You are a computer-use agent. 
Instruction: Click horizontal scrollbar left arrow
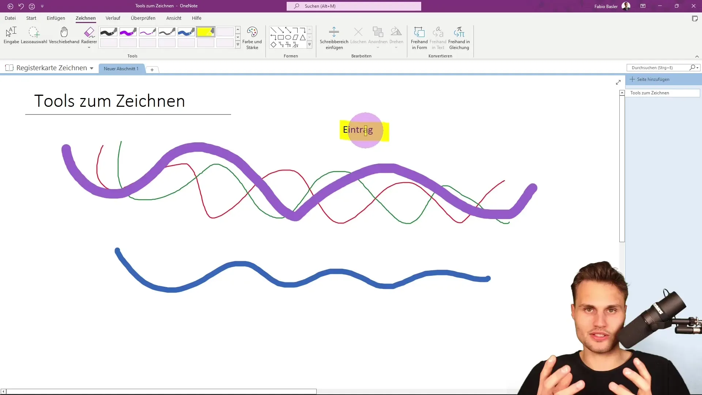3,392
